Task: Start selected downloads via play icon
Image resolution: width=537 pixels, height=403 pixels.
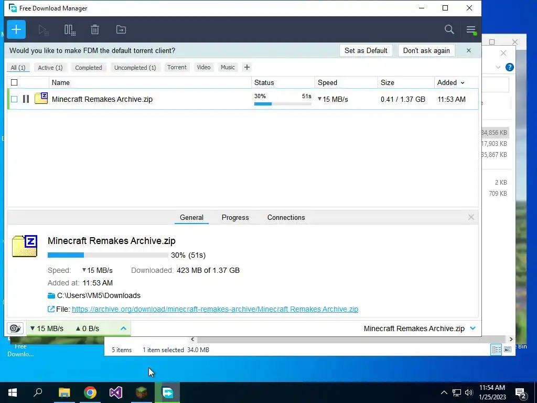Action: pos(43,30)
